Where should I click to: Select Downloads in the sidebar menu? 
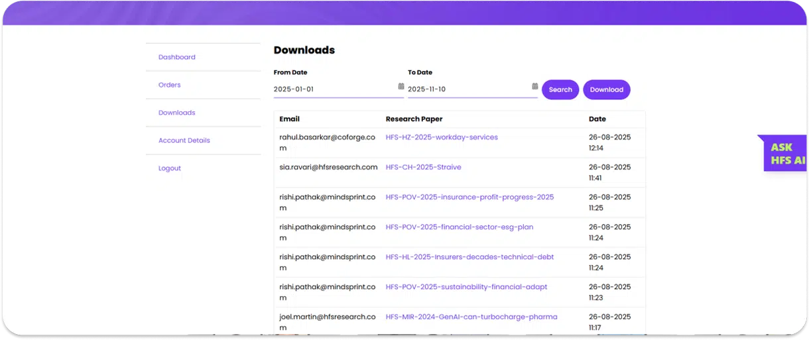click(176, 113)
